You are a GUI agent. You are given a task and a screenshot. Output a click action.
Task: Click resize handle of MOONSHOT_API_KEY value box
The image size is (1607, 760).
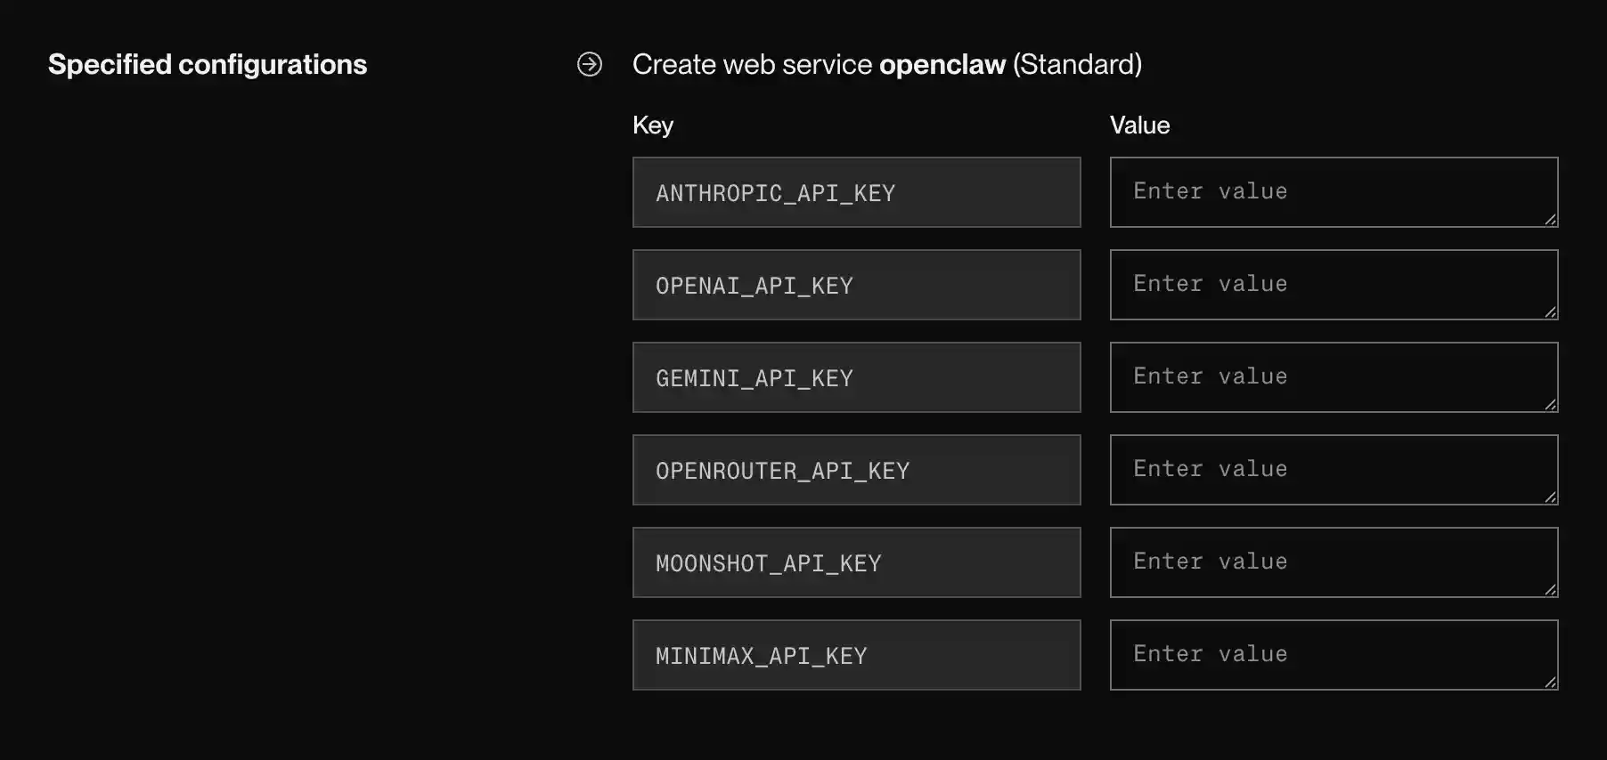pyautogui.click(x=1551, y=590)
